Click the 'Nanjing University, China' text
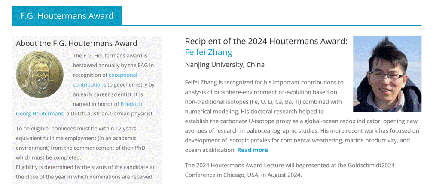Viewport: 433px width, 184px height. pyautogui.click(x=225, y=65)
